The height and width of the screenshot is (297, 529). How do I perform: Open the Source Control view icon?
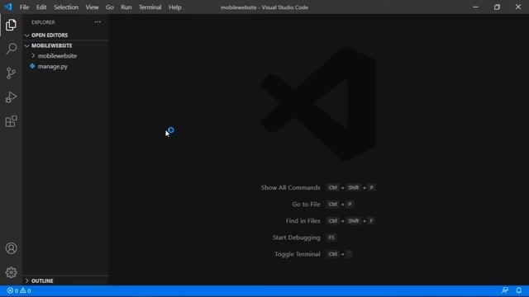11,73
